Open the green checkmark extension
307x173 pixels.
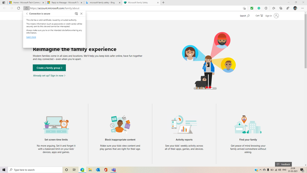pos(252,8)
